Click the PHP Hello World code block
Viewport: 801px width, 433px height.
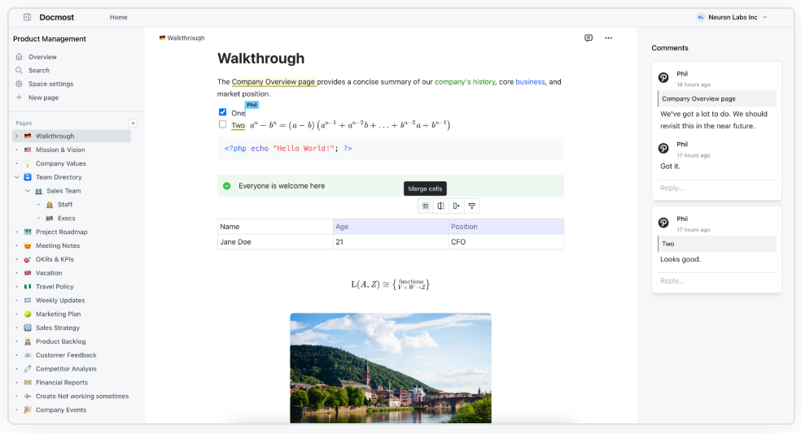(391, 149)
